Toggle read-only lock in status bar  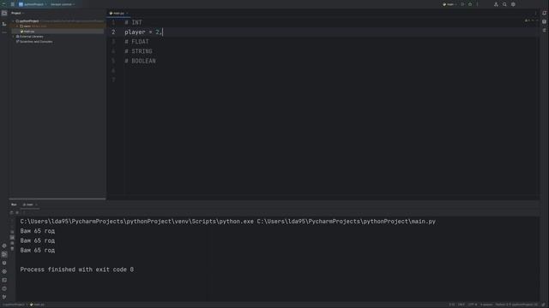pos(544,305)
